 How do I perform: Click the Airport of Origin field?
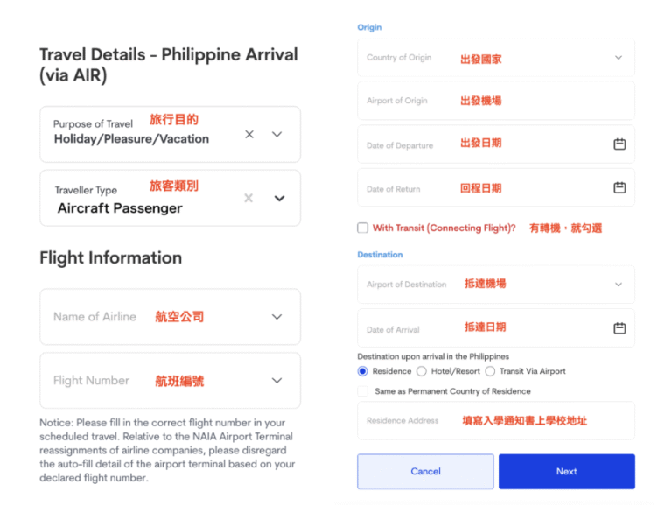pos(495,101)
